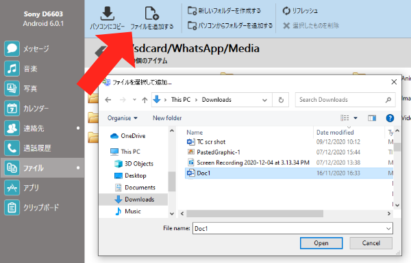This screenshot has height=263, width=411.
Task: Click the Cancel button
Action: pos(371,243)
